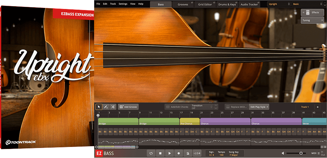Select the first purple Chorus block
The height and width of the screenshot is (158, 327).
pyautogui.click(x=225, y=121)
